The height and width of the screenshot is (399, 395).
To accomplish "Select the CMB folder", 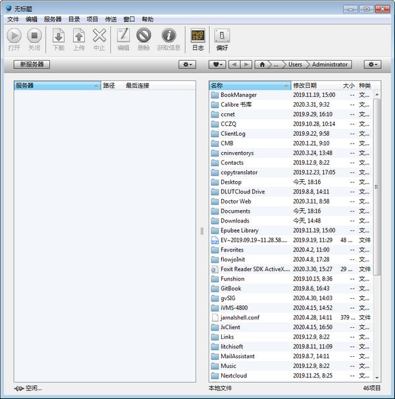I will pos(290,144).
